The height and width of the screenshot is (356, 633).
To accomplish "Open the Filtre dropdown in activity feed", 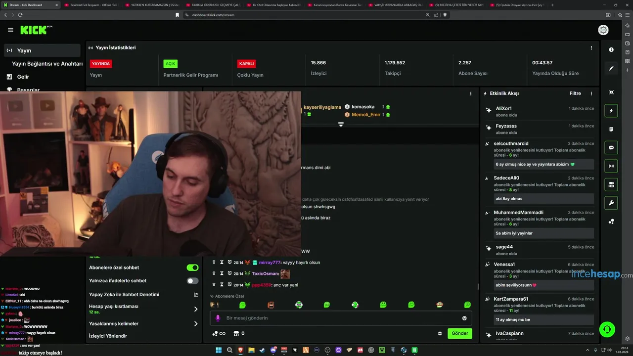I will point(575,93).
